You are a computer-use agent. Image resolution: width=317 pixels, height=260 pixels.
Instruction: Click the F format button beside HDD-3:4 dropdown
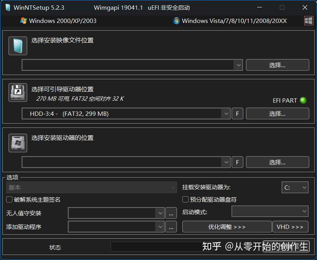coord(237,113)
